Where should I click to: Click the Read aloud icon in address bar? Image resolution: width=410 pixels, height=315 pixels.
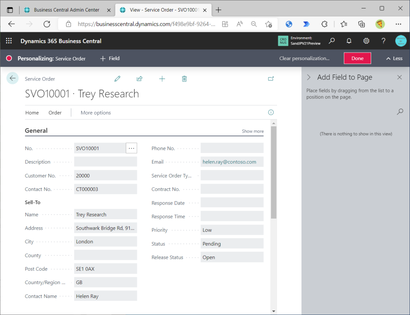tap(239, 24)
